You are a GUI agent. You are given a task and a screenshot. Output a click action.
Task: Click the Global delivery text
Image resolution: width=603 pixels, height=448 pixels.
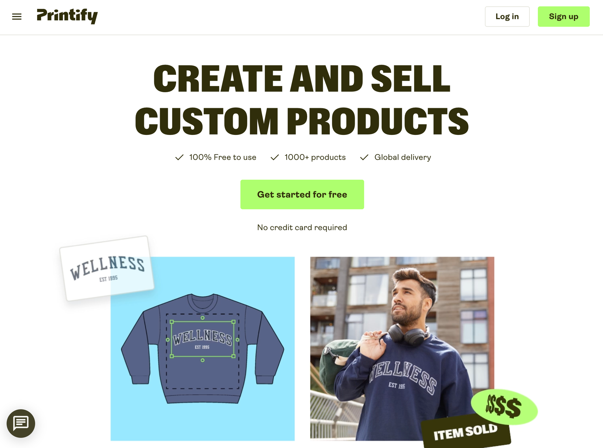[402, 157]
